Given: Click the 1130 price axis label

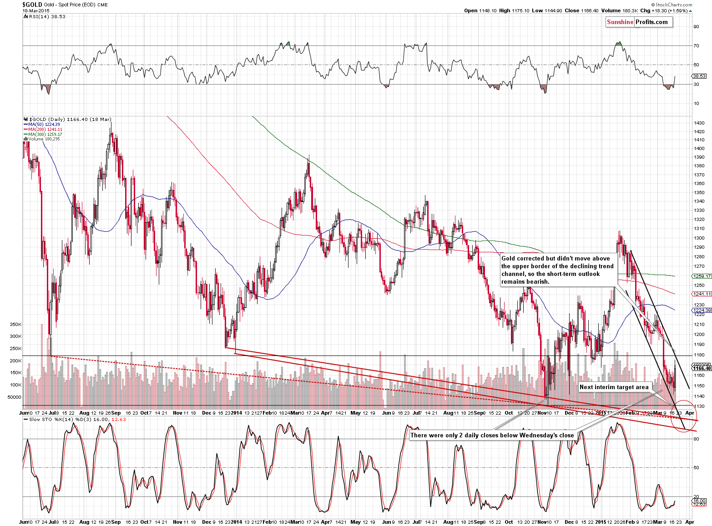Looking at the screenshot, I should [x=699, y=406].
